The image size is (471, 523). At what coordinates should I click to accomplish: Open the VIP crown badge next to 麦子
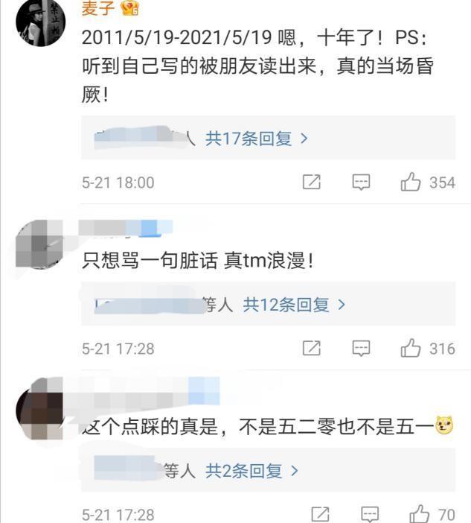click(129, 8)
